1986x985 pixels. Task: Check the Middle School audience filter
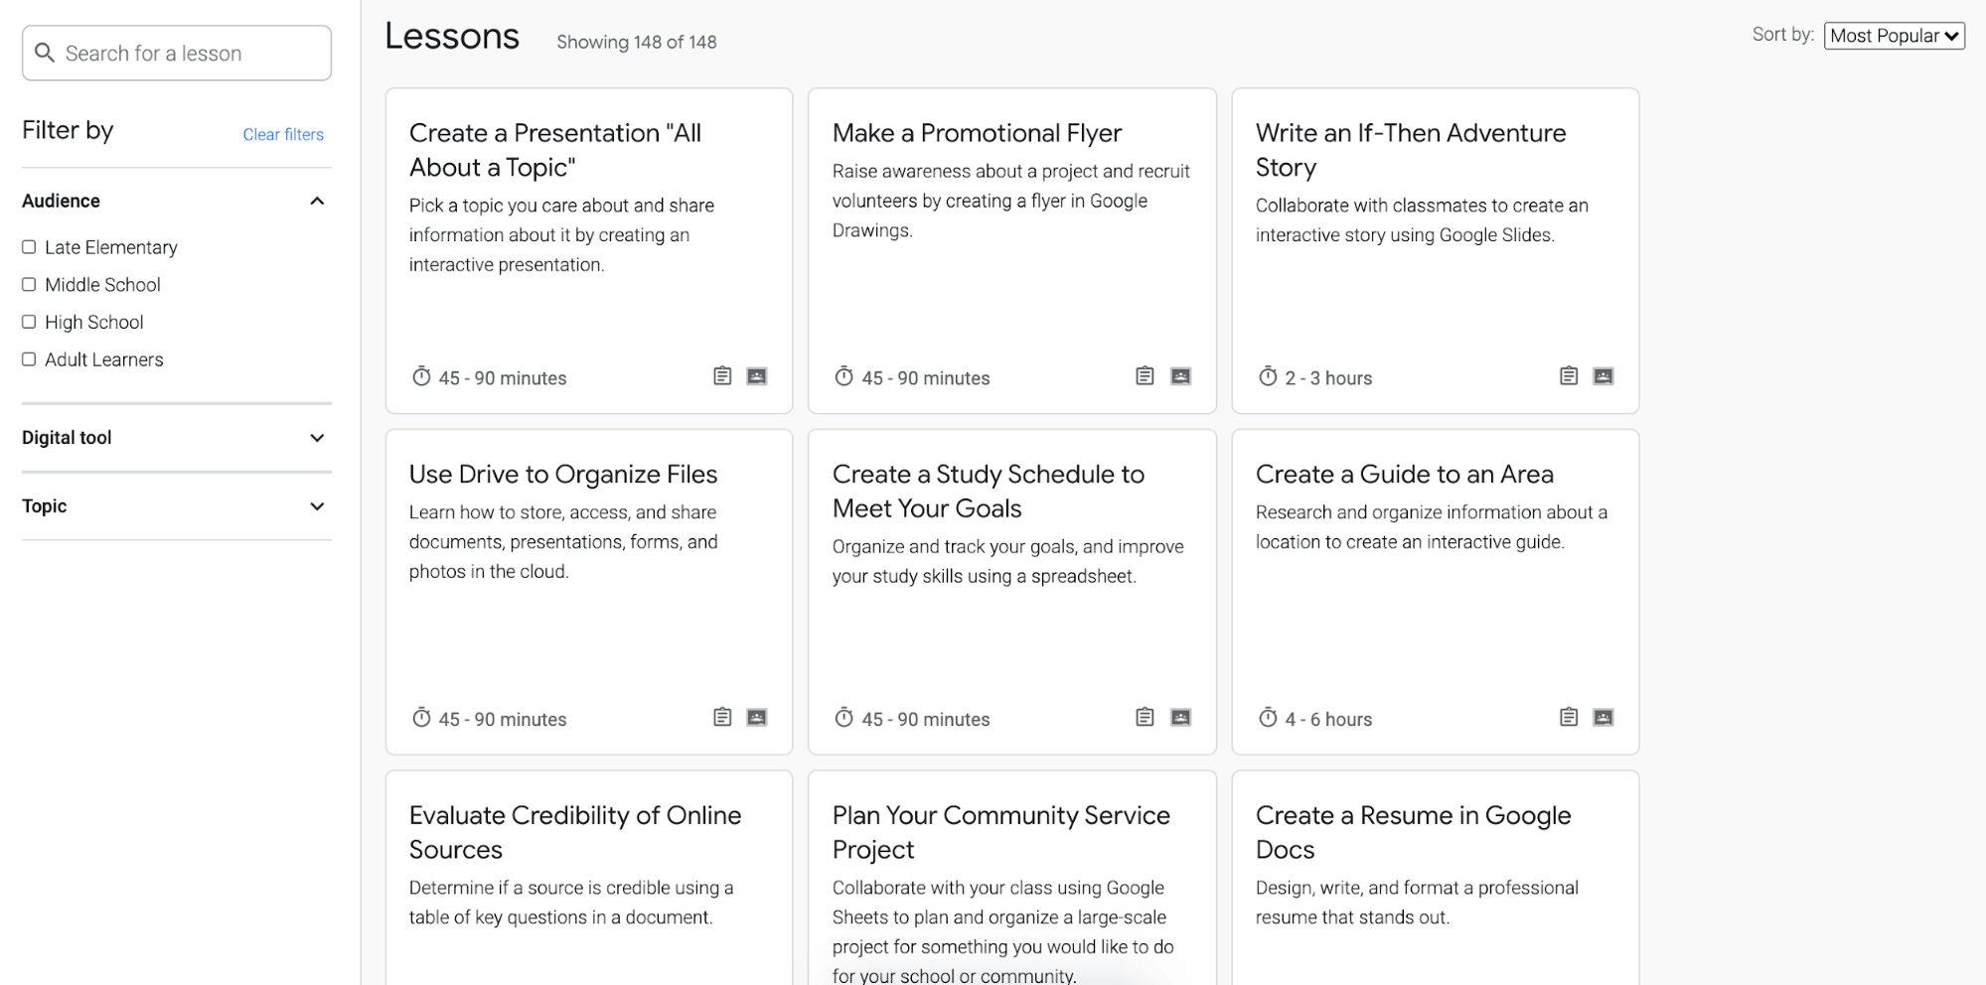(x=29, y=285)
